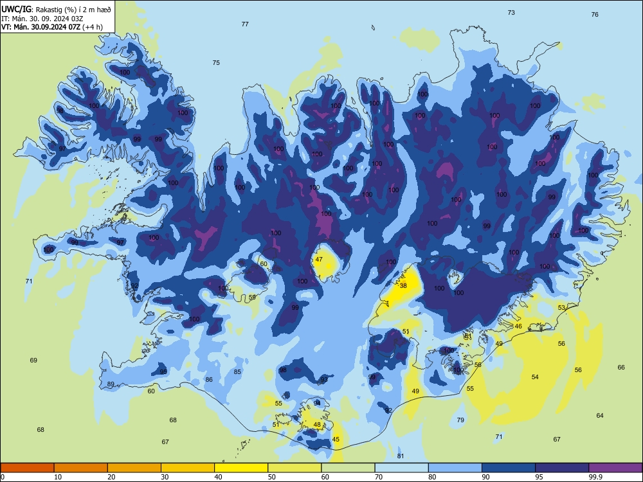Screen dimensions: 643x482
Task: Select the '30' legend scale label
Action: click(x=165, y=477)
